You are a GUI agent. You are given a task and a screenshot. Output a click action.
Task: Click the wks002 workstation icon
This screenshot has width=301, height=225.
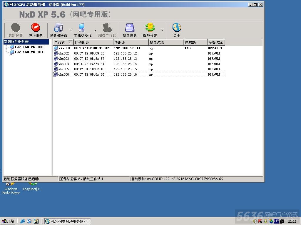56,54
